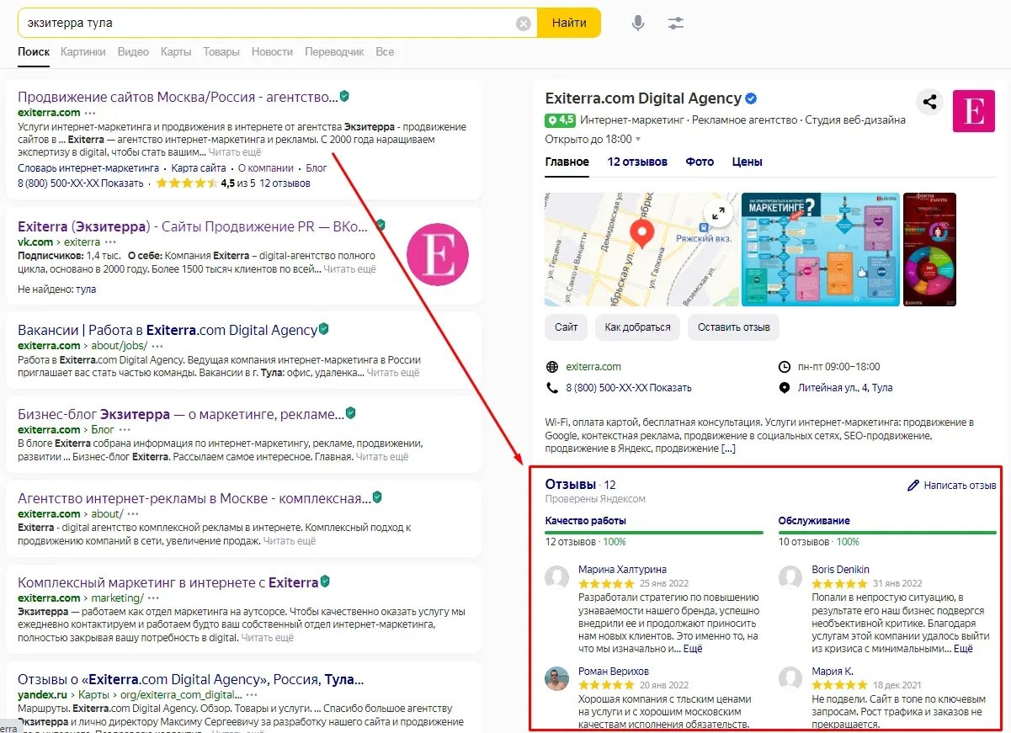This screenshot has width=1011, height=733.
Task: Expand Марина Халтурина's review with Ещё
Action: click(x=692, y=650)
